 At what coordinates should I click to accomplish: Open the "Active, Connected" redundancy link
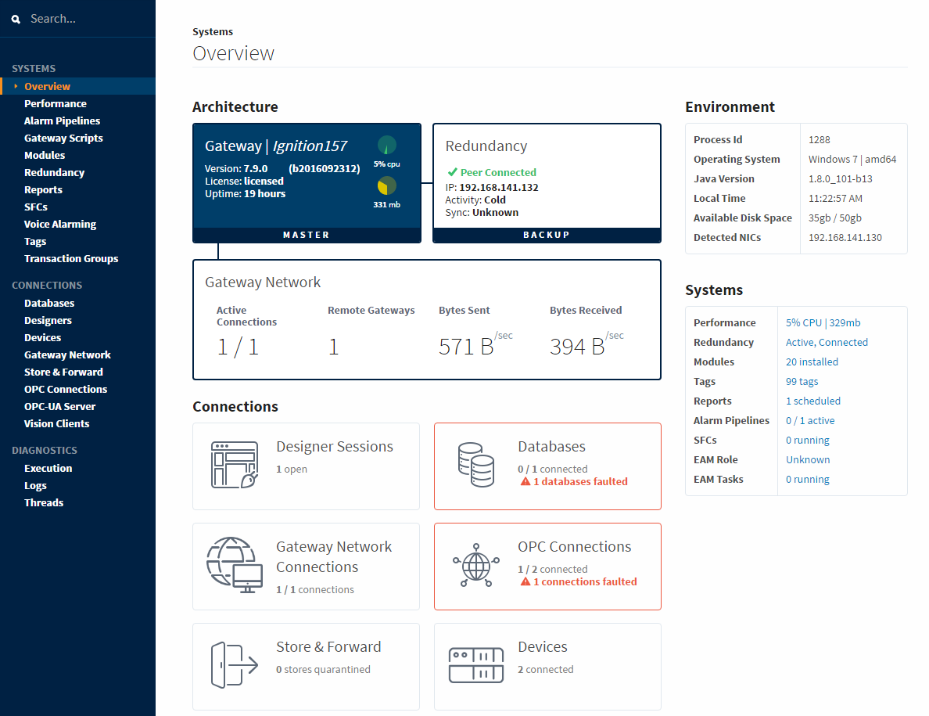point(827,342)
